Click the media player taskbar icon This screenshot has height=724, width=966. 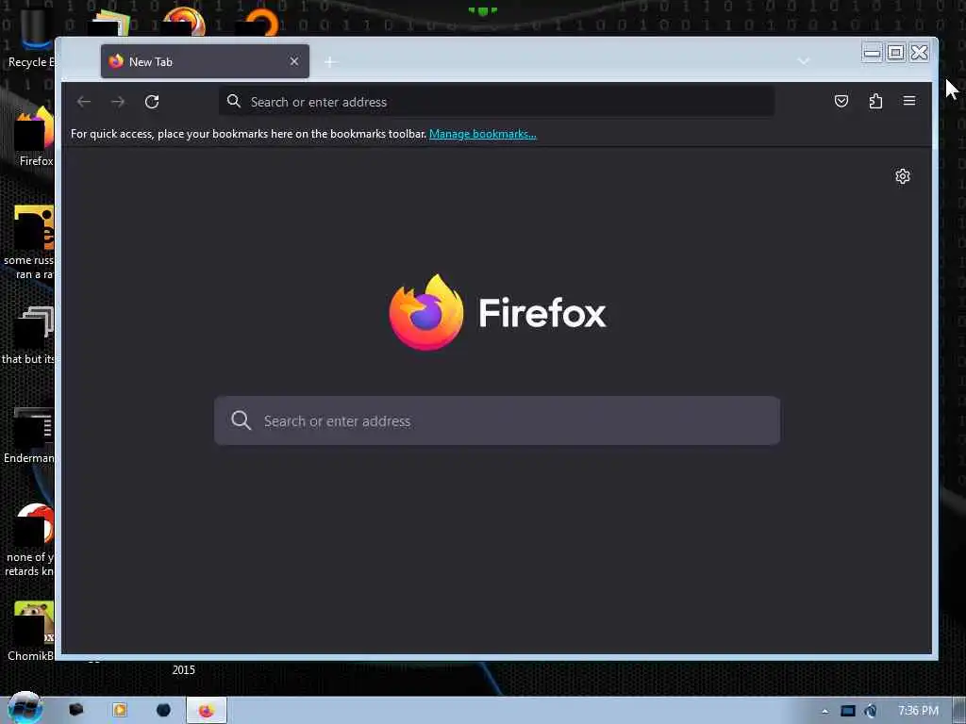click(120, 710)
